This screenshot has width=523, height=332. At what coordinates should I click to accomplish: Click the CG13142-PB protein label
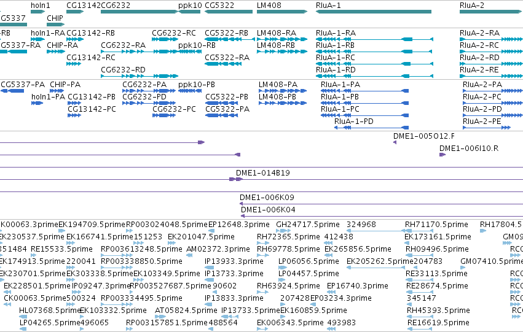coord(92,97)
